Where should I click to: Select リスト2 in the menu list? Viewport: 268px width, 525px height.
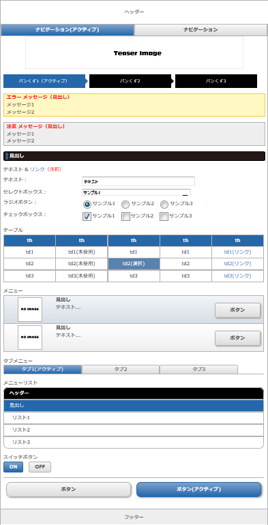[x=134, y=430]
